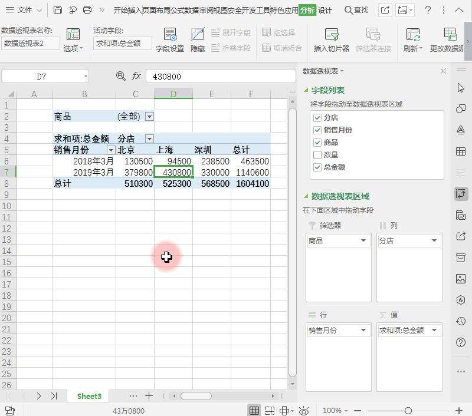Image resolution: width=472 pixels, height=416 pixels.
Task: Check the 数量 field checkbox
Action: pyautogui.click(x=317, y=154)
